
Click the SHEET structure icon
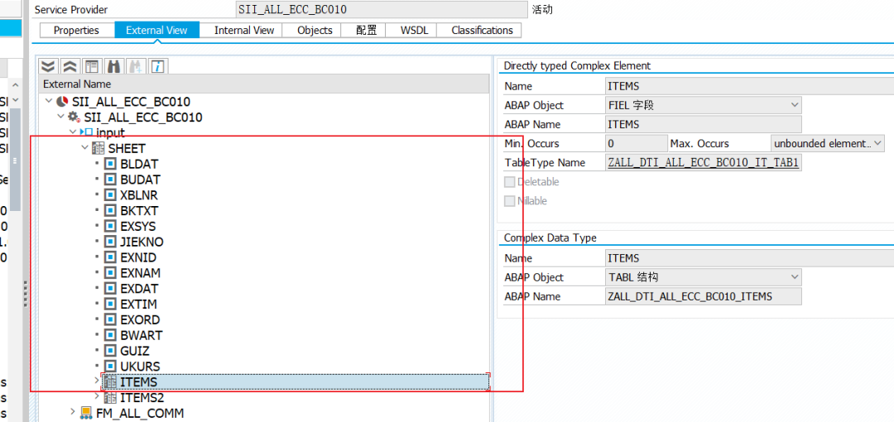pyautogui.click(x=98, y=148)
